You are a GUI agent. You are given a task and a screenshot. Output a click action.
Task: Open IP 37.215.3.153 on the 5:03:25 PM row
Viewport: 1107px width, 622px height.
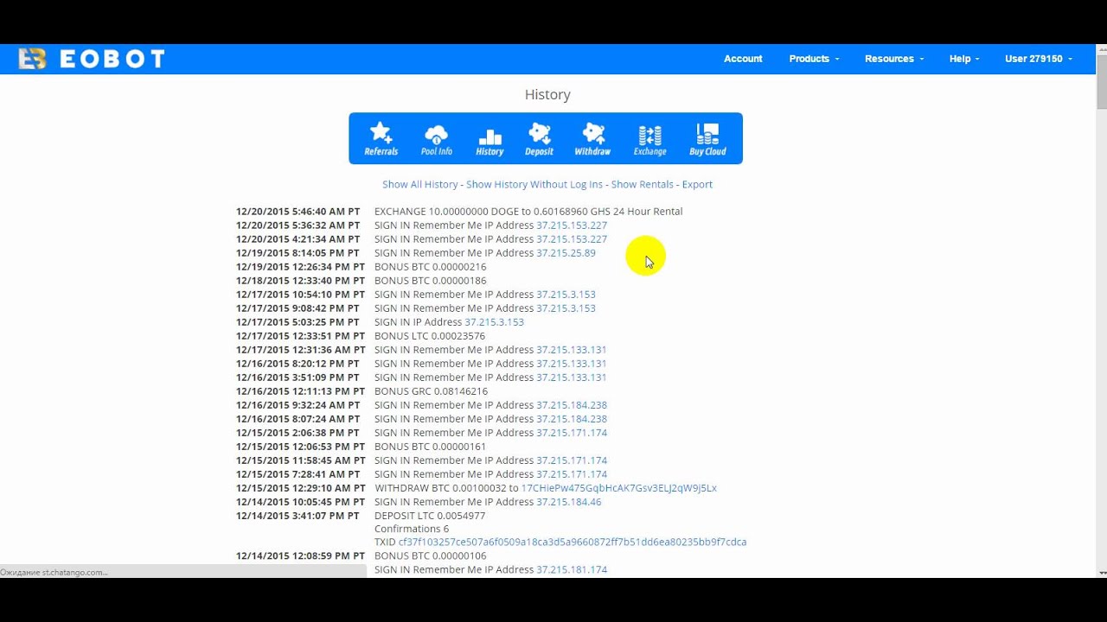pos(494,322)
